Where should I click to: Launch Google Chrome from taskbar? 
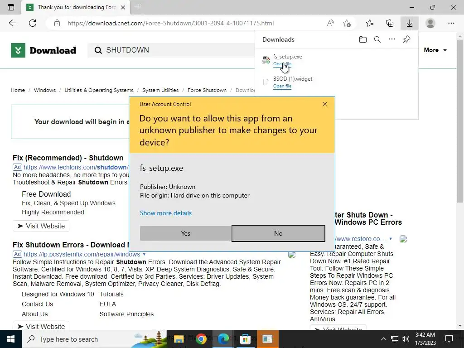[201, 339]
